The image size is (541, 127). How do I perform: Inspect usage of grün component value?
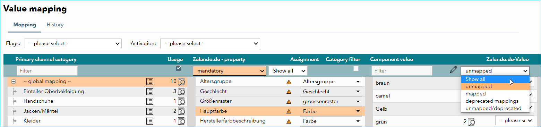click(x=471, y=122)
